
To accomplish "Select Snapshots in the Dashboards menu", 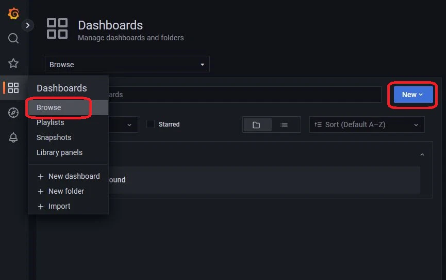I will pos(68,137).
